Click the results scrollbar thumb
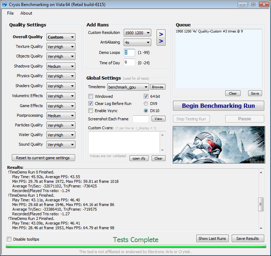Screen dimensions: 271x256 click(x=261, y=204)
